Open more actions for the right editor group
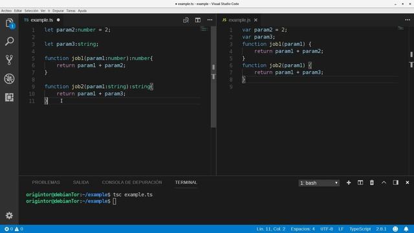Screen dimensions: 414x233 coord(408,20)
